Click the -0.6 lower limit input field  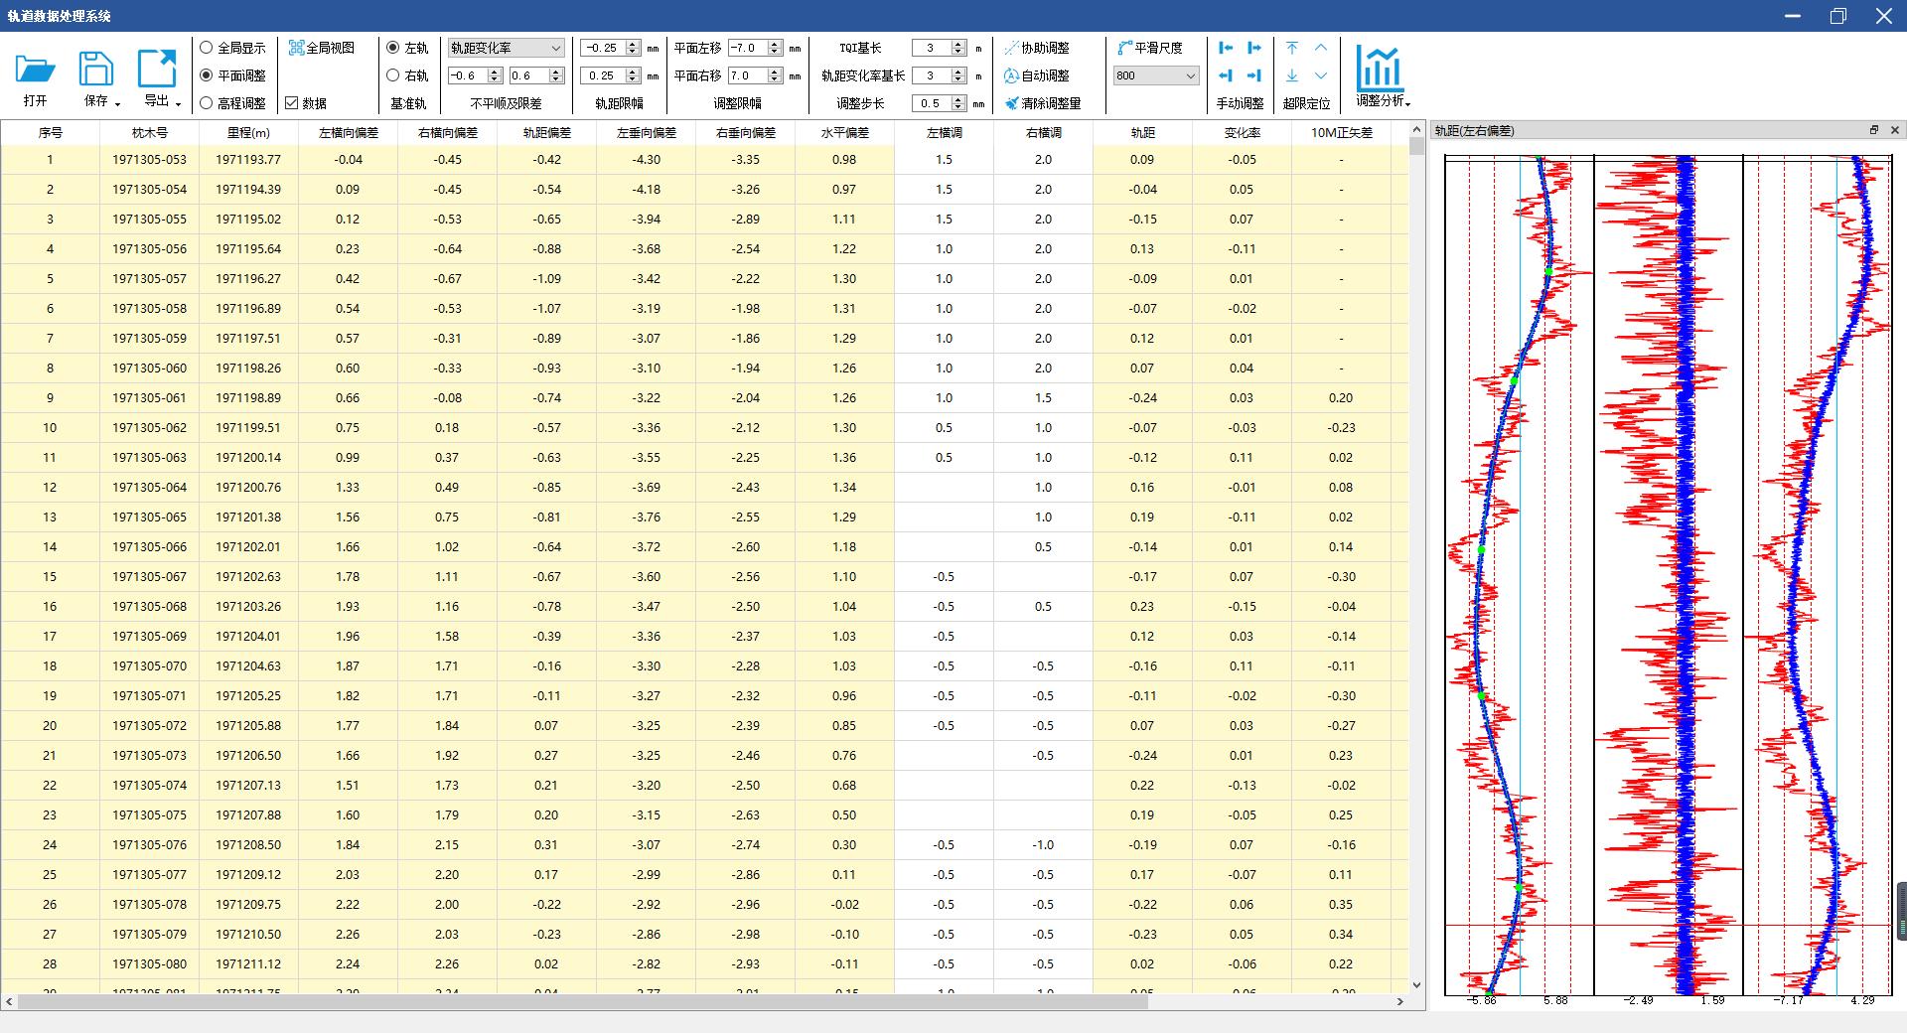coord(467,75)
